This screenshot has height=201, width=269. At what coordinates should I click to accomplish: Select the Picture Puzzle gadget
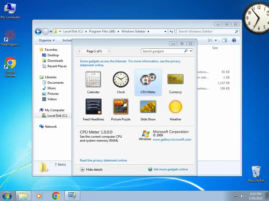coord(121,110)
